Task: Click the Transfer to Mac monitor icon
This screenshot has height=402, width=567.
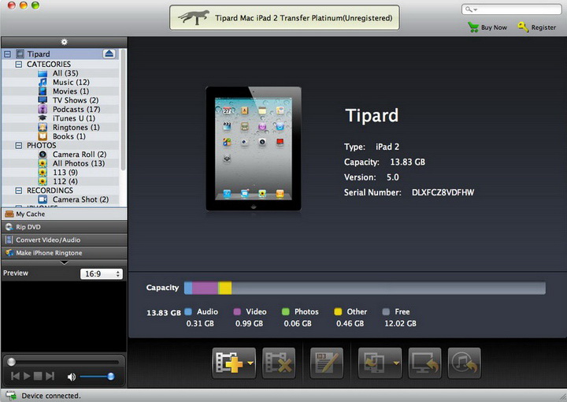Action: click(x=425, y=363)
